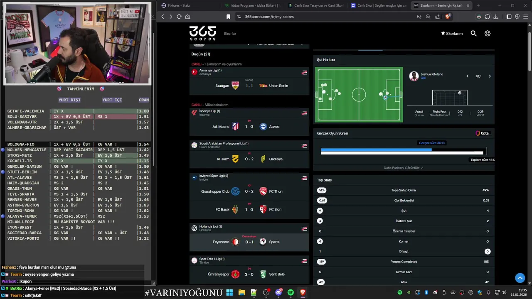This screenshot has height=299, width=532.
Task: Click Joshua Kitolano player name
Action: pyautogui.click(x=432, y=74)
